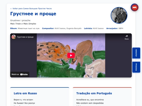The height and width of the screenshot is (106, 142).
Task: Click album name 'Животные пьют из луж'
Action: [29, 28]
